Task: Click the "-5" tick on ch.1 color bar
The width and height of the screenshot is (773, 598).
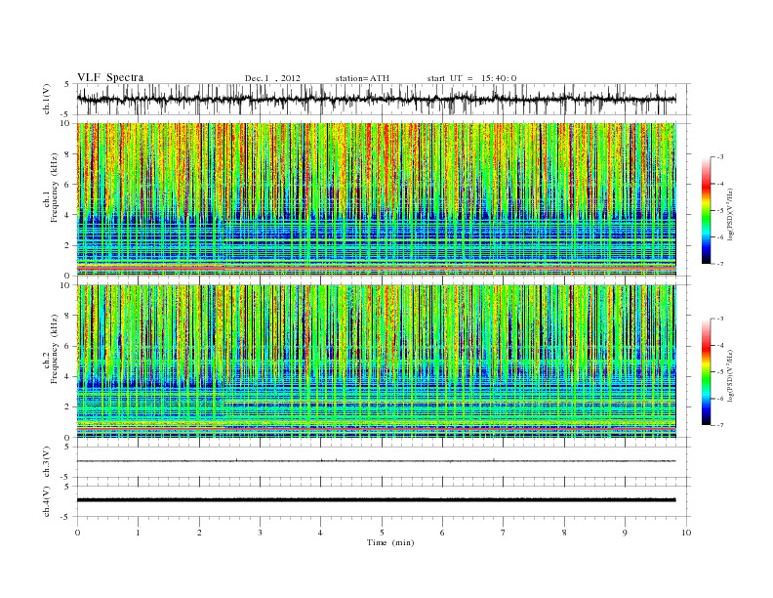Action: (x=720, y=211)
